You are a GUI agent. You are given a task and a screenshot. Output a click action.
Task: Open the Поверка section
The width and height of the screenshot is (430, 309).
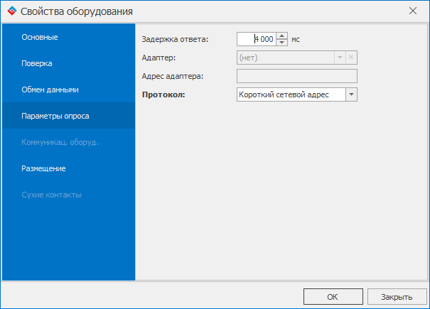(x=68, y=63)
